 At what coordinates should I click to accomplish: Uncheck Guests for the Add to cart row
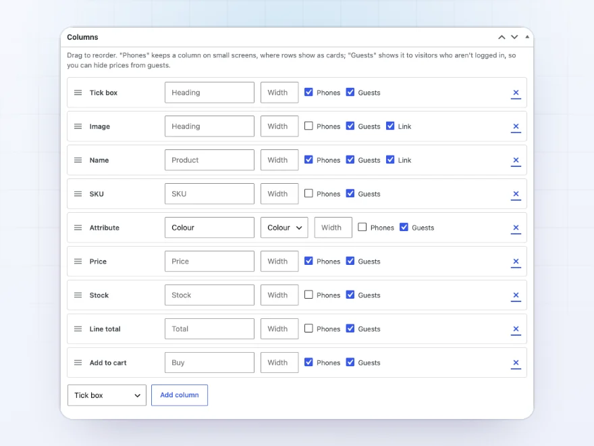pyautogui.click(x=350, y=362)
